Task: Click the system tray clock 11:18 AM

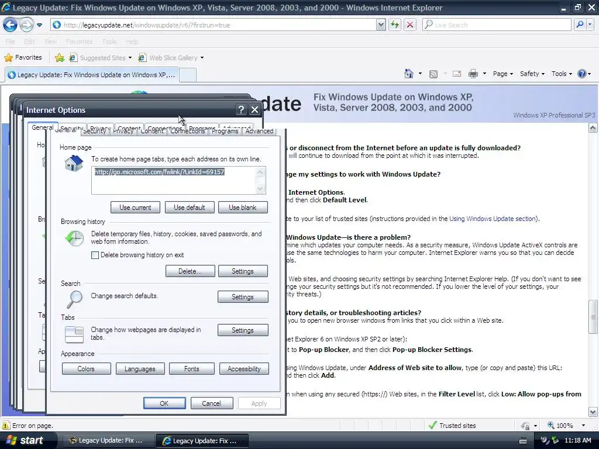Action: point(578,440)
